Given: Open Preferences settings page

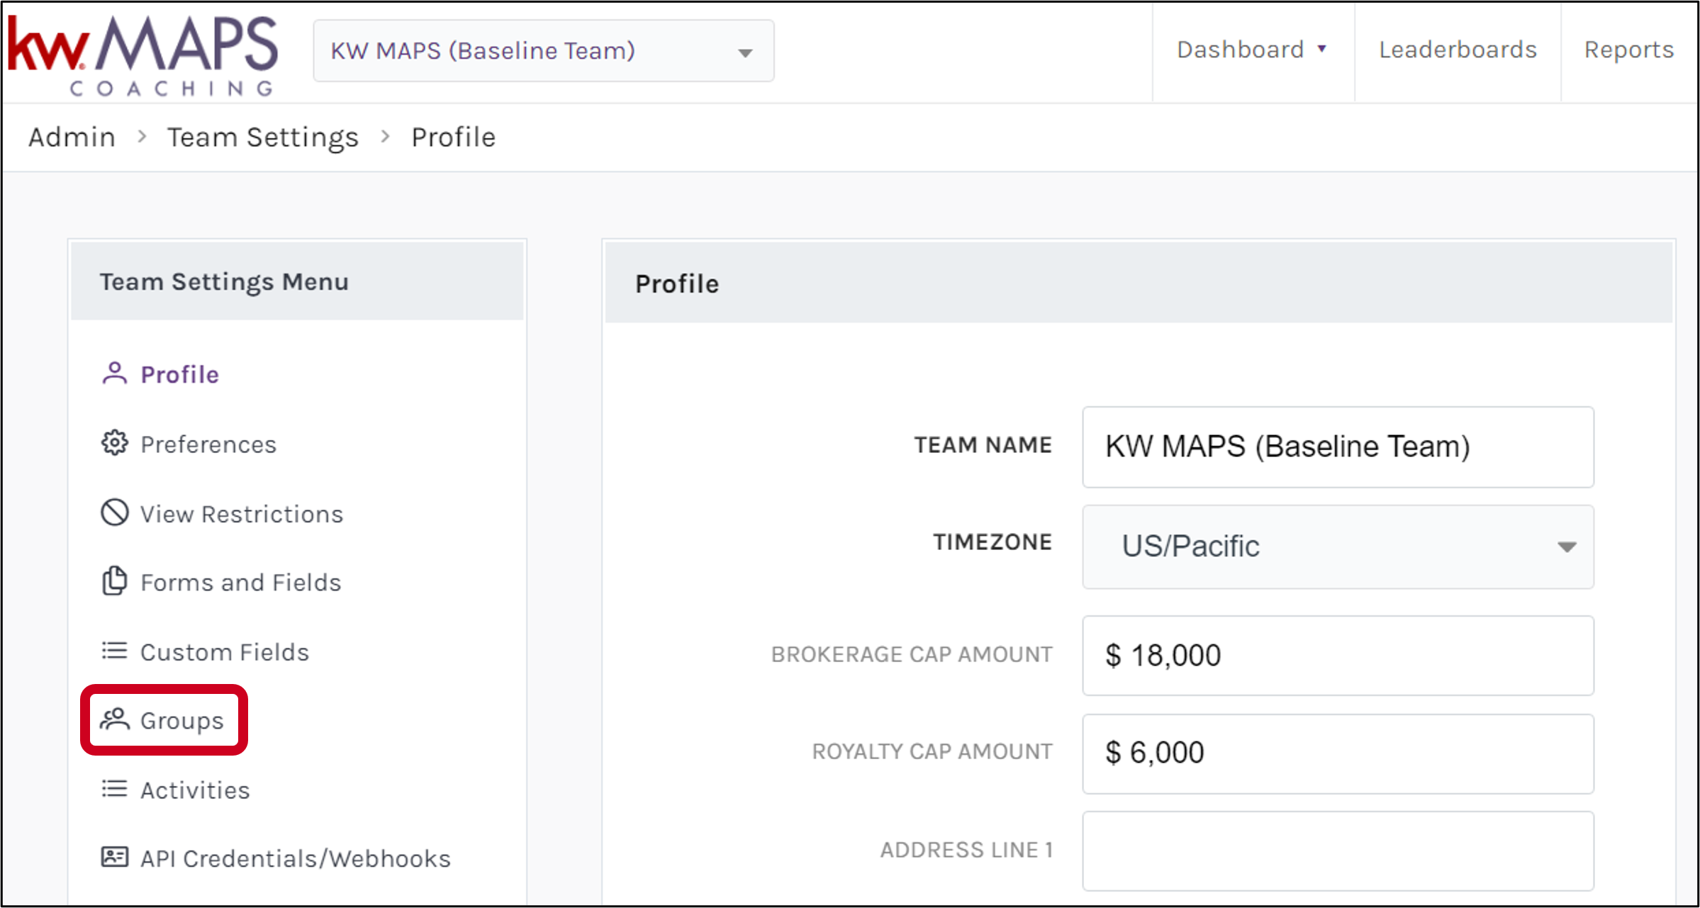Looking at the screenshot, I should tap(208, 444).
